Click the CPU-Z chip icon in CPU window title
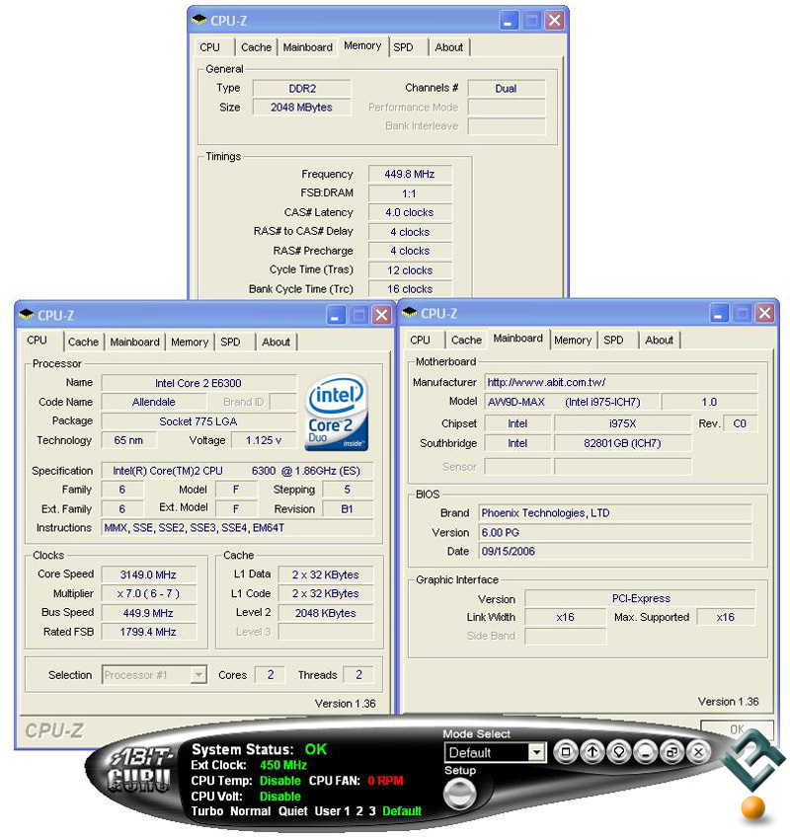 coord(27,315)
